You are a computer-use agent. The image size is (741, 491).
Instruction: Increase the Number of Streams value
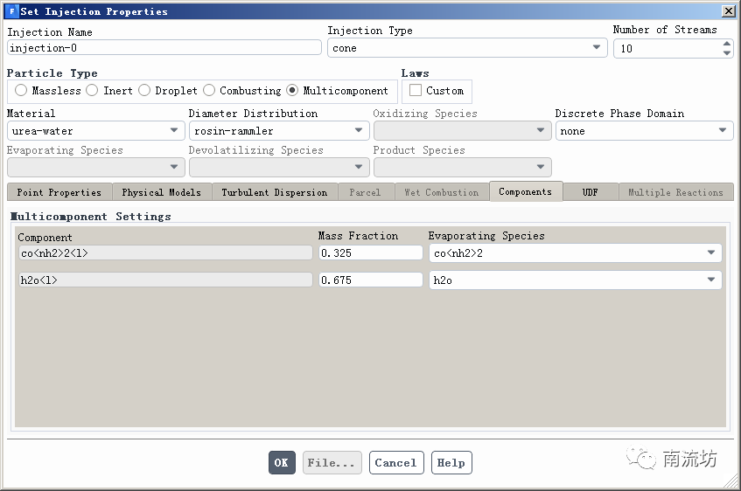click(x=726, y=44)
